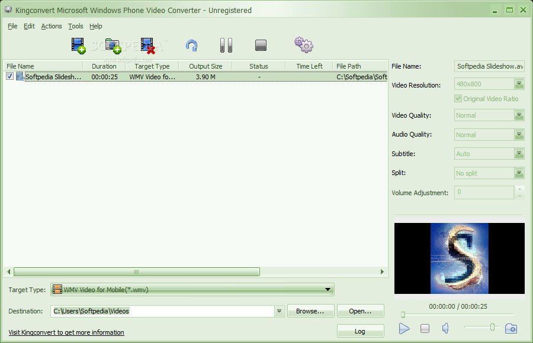Click the Add folder of videos toolbar icon
The height and width of the screenshot is (343, 533).
tap(113, 46)
